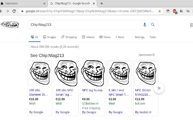
Task: Open the Extensions browser tab
Action: tap(23, 4)
